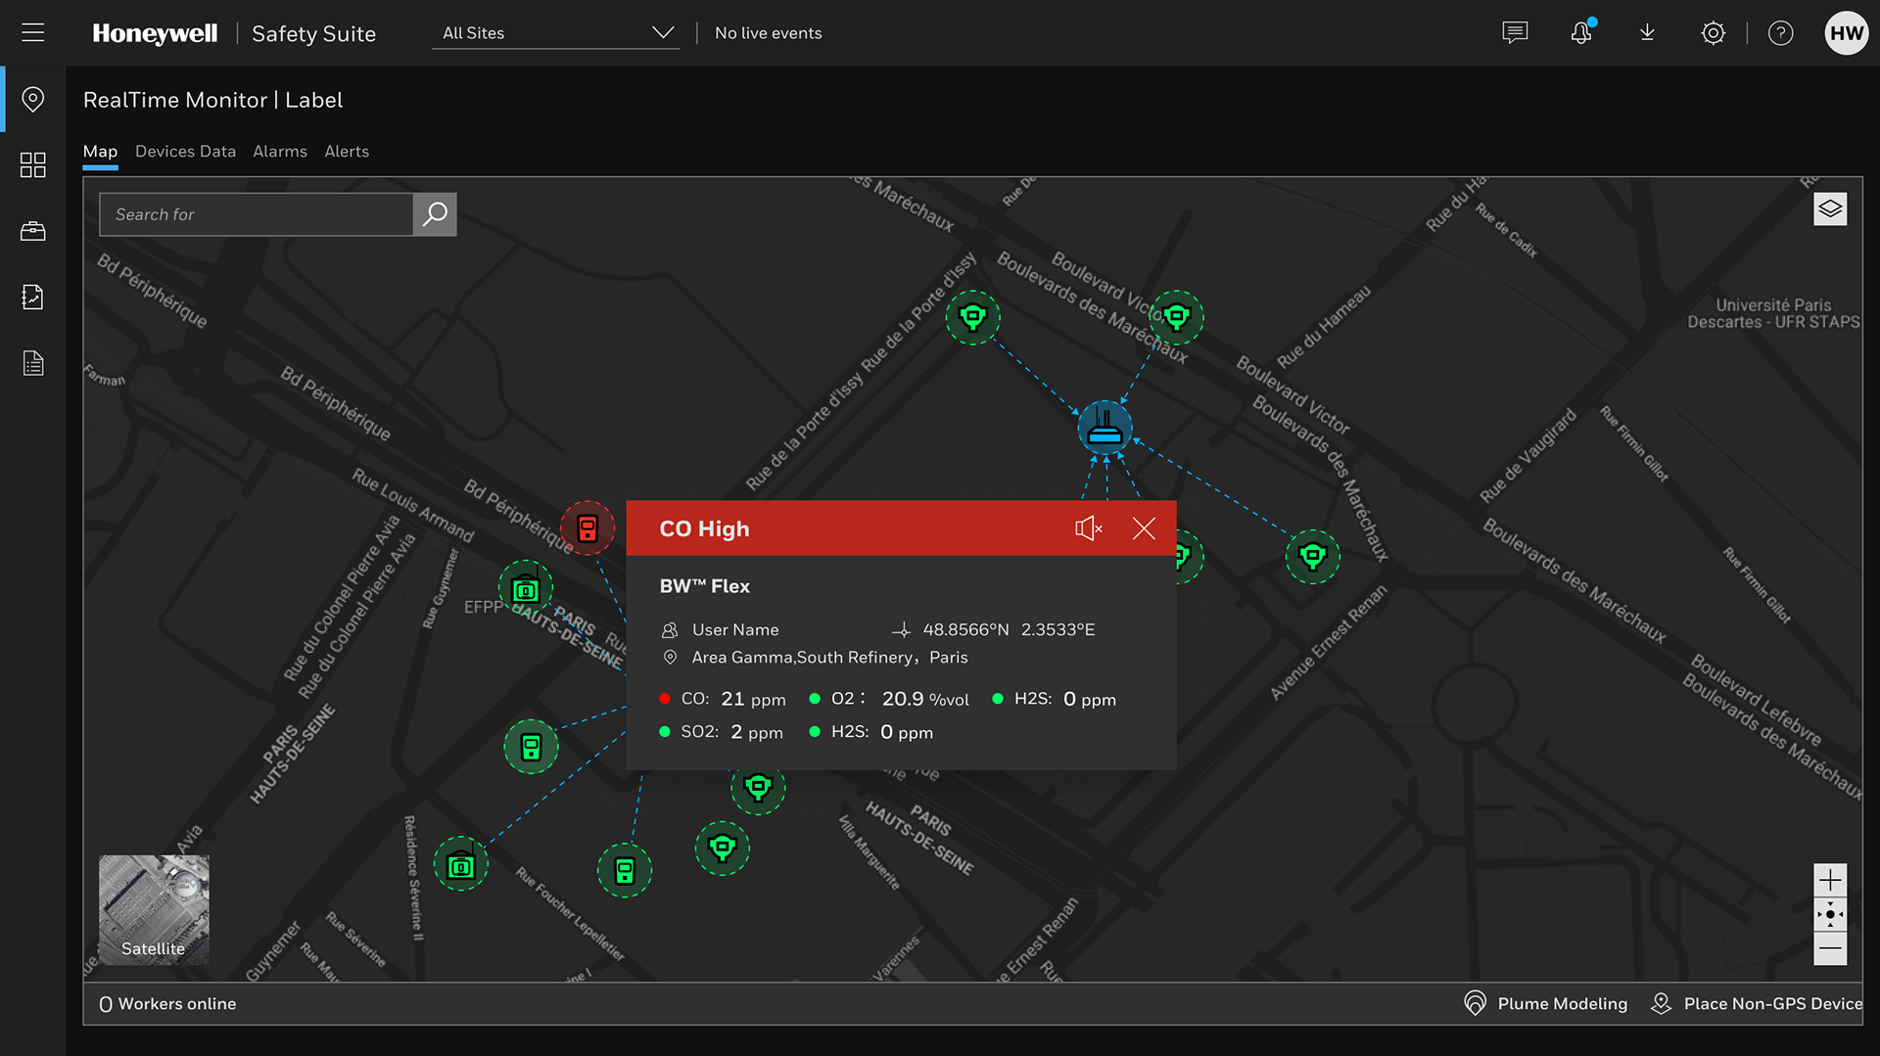The image size is (1880, 1056).
Task: Click the coordinates 48.8566°N 2.3533°E
Action: tap(1009, 629)
